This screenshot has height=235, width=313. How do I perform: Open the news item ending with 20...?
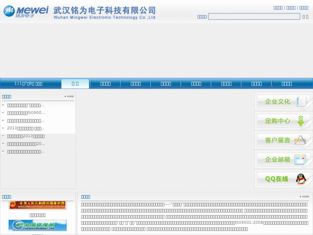click(x=26, y=144)
